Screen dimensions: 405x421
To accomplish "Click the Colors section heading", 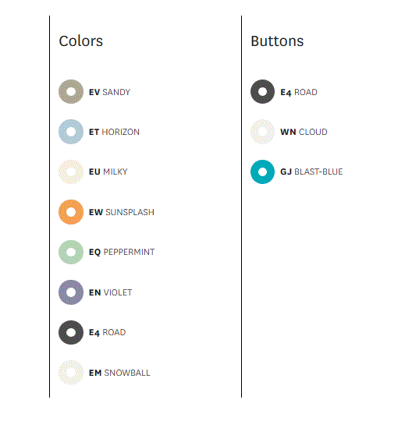I will [x=81, y=41].
